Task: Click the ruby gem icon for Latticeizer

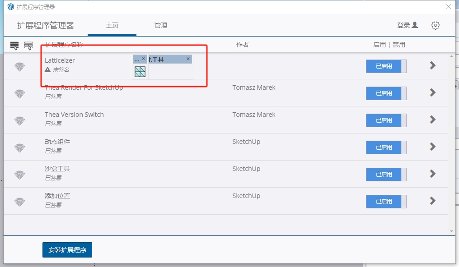Action: [x=19, y=67]
